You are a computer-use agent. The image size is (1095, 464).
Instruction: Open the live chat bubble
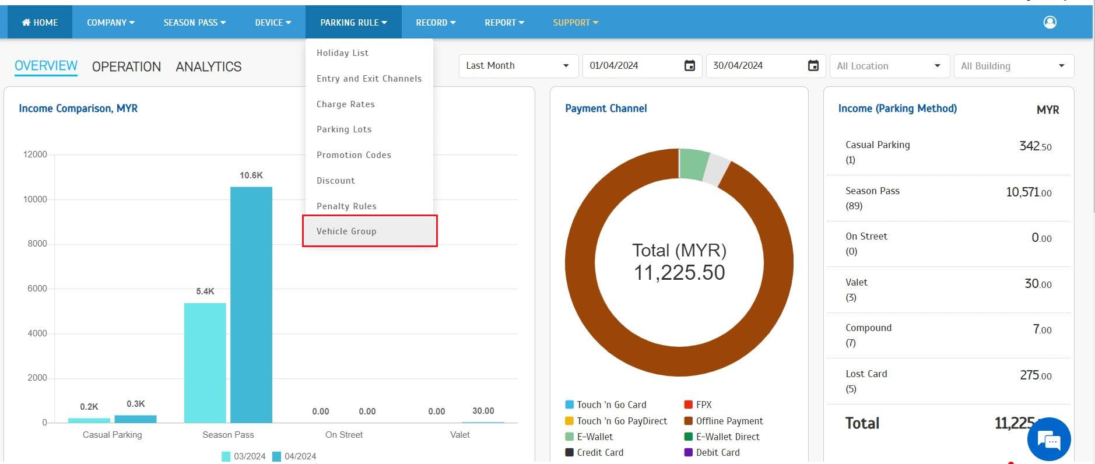[1049, 440]
